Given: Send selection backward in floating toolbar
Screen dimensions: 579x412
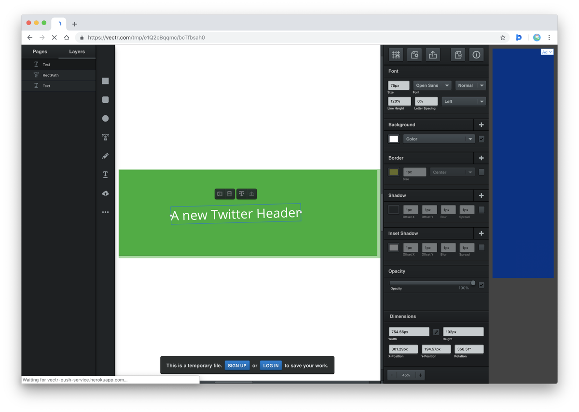Looking at the screenshot, I should pyautogui.click(x=242, y=194).
